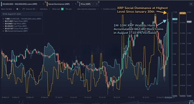Click the 2.733% axis value
The height and width of the screenshot is (104, 194).
coord(183,23)
